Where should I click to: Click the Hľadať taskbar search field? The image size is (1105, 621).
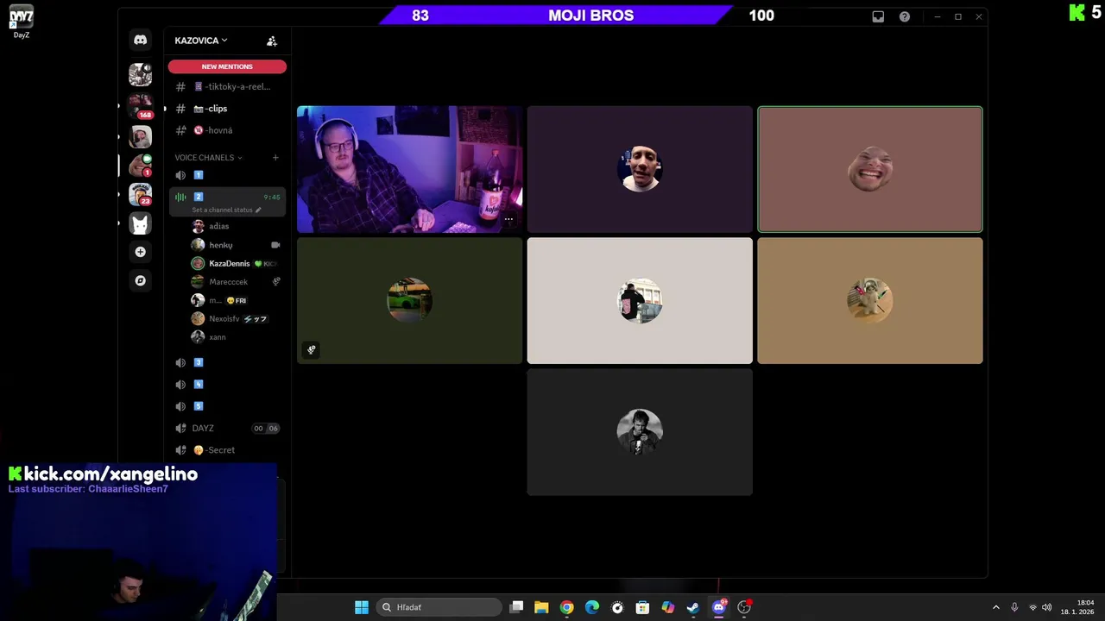click(439, 607)
